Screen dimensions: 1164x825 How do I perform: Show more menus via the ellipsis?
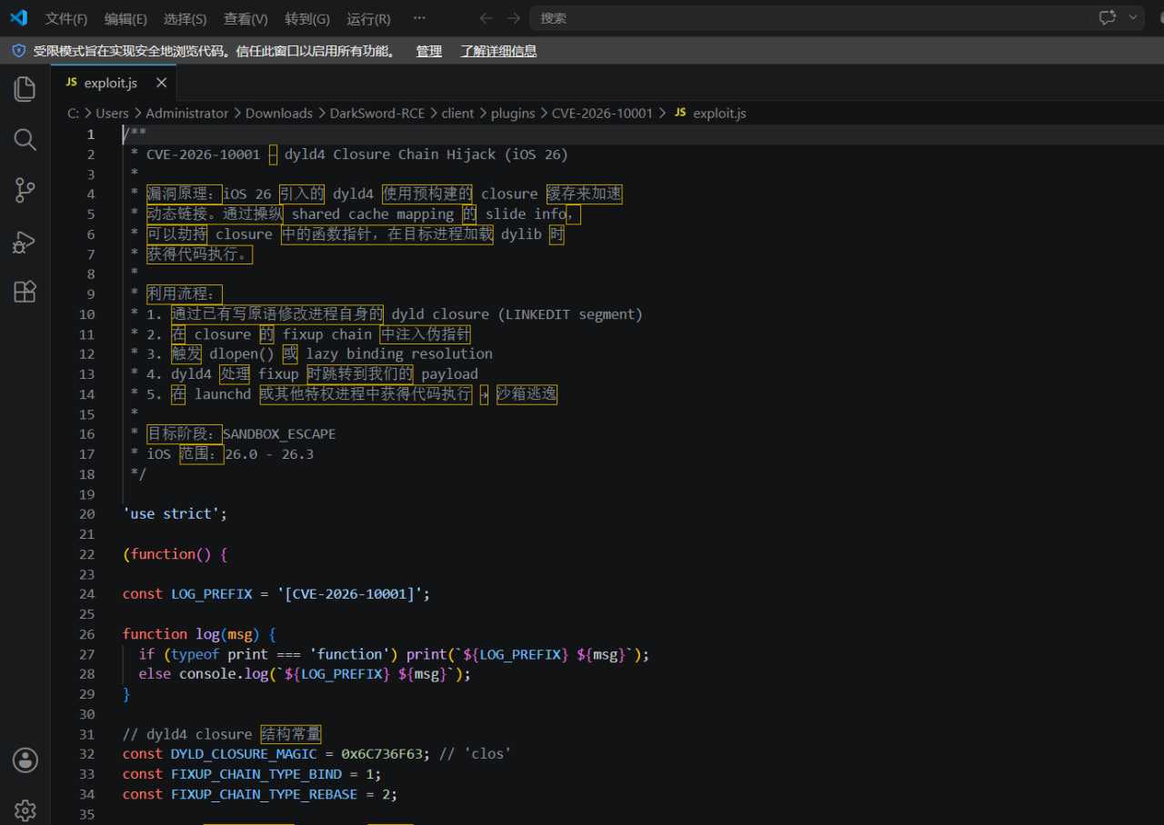418,18
